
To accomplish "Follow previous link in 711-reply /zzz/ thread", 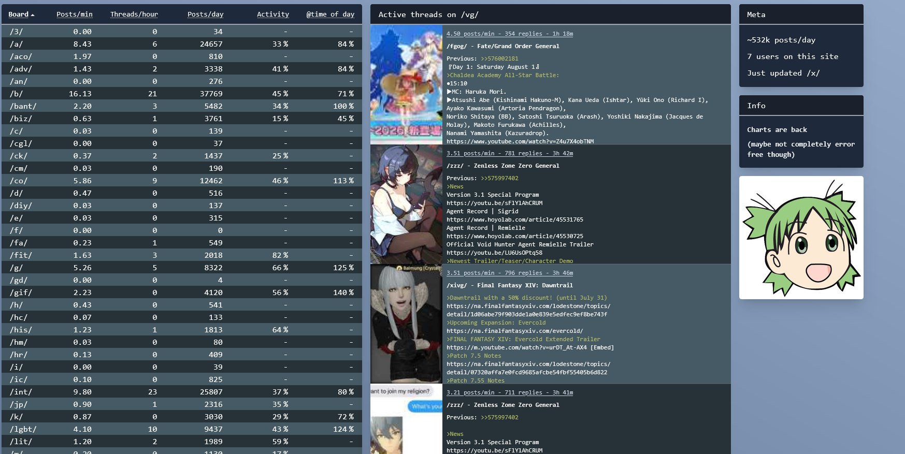I will coord(499,417).
